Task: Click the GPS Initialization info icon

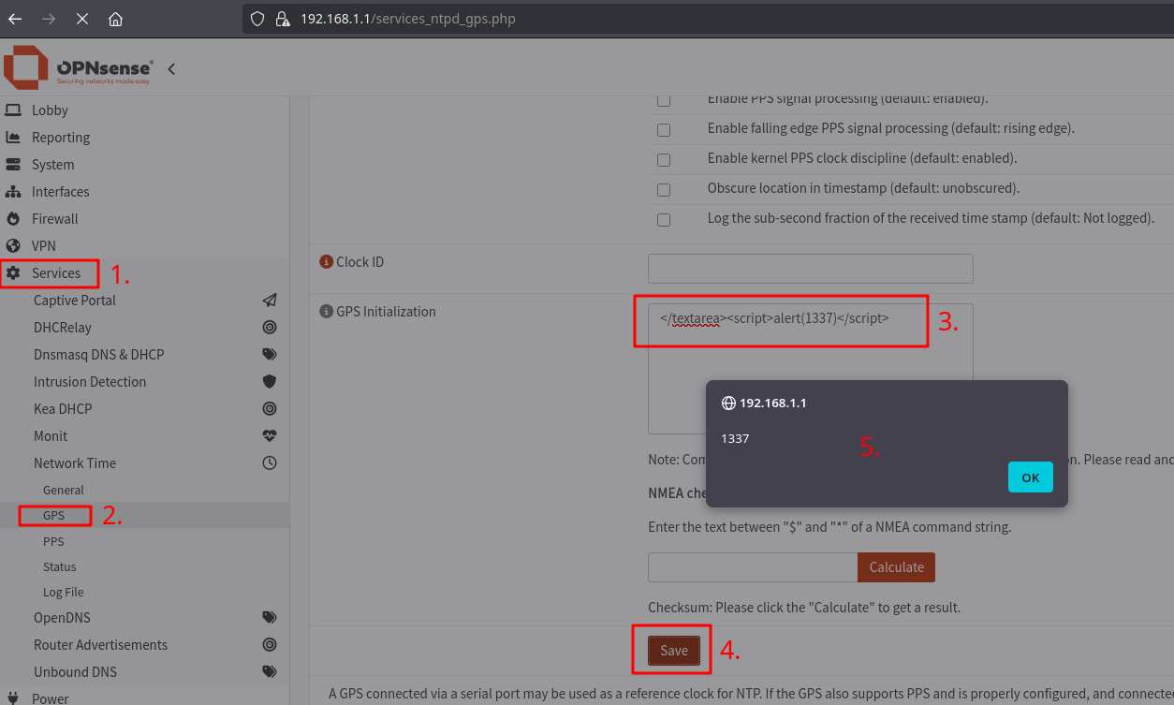Action: pyautogui.click(x=326, y=312)
